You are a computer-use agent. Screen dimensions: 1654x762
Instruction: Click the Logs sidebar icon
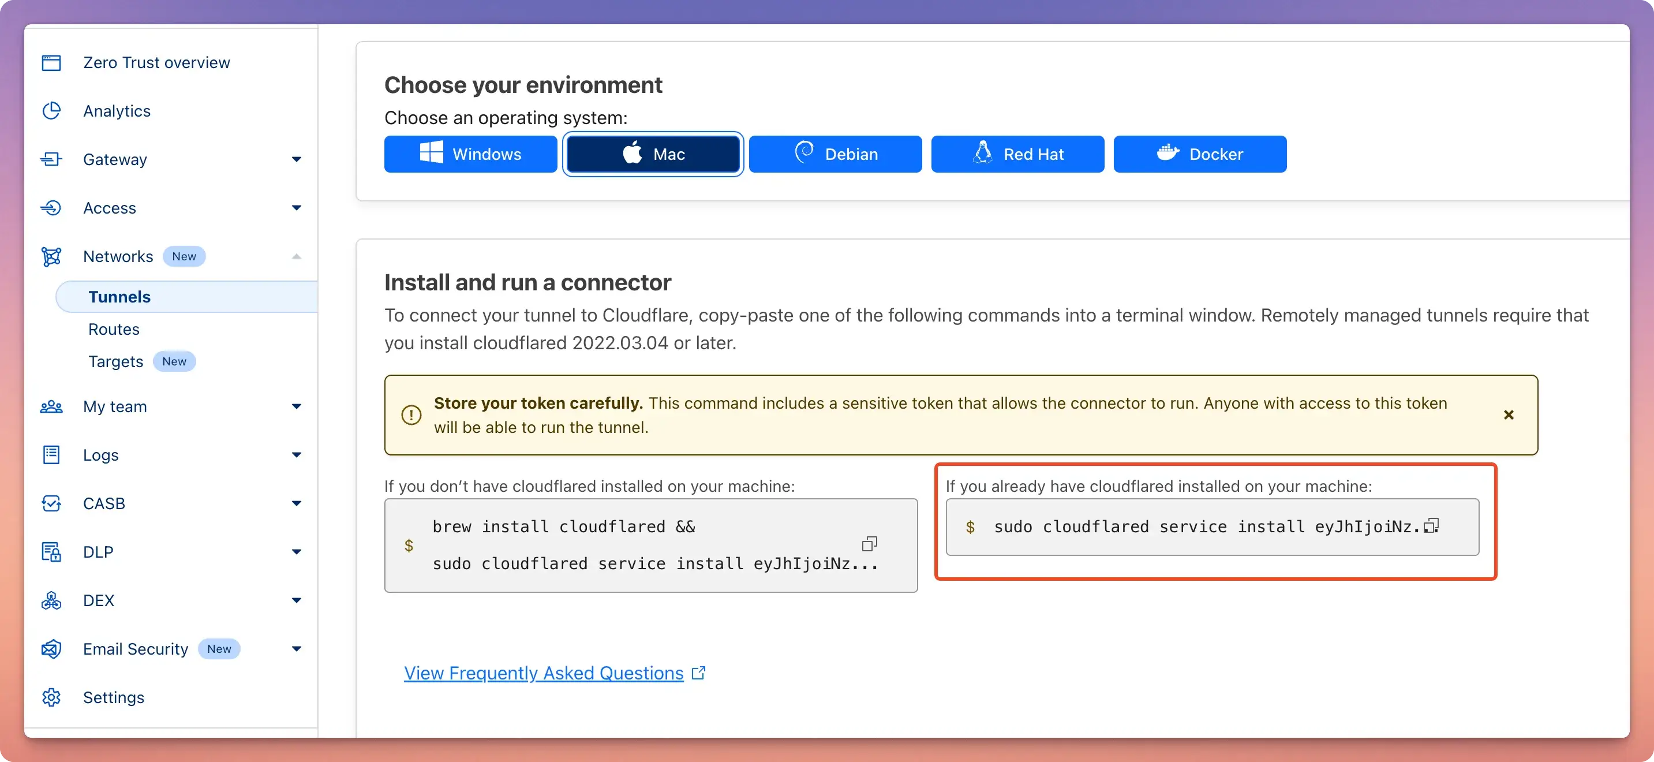click(51, 455)
